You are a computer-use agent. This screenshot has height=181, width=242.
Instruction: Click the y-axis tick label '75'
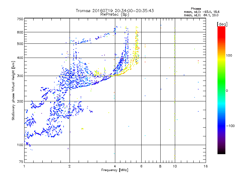click(x=21, y=162)
